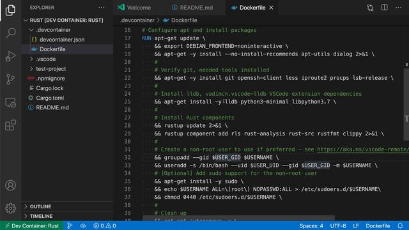Open devcontainer.json file in explorer

pos(62,40)
